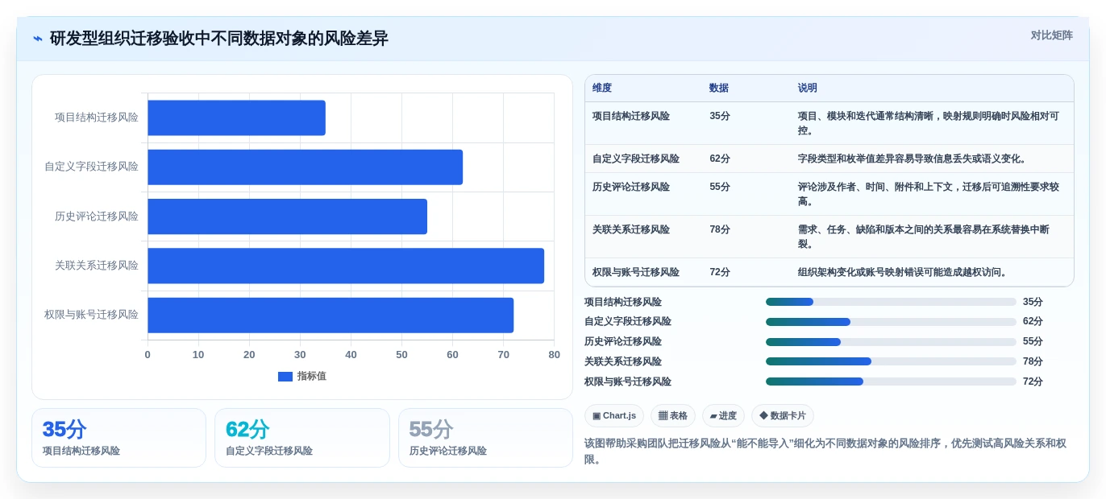
Task: Click the lightning icon beside the title
Action: (38, 39)
